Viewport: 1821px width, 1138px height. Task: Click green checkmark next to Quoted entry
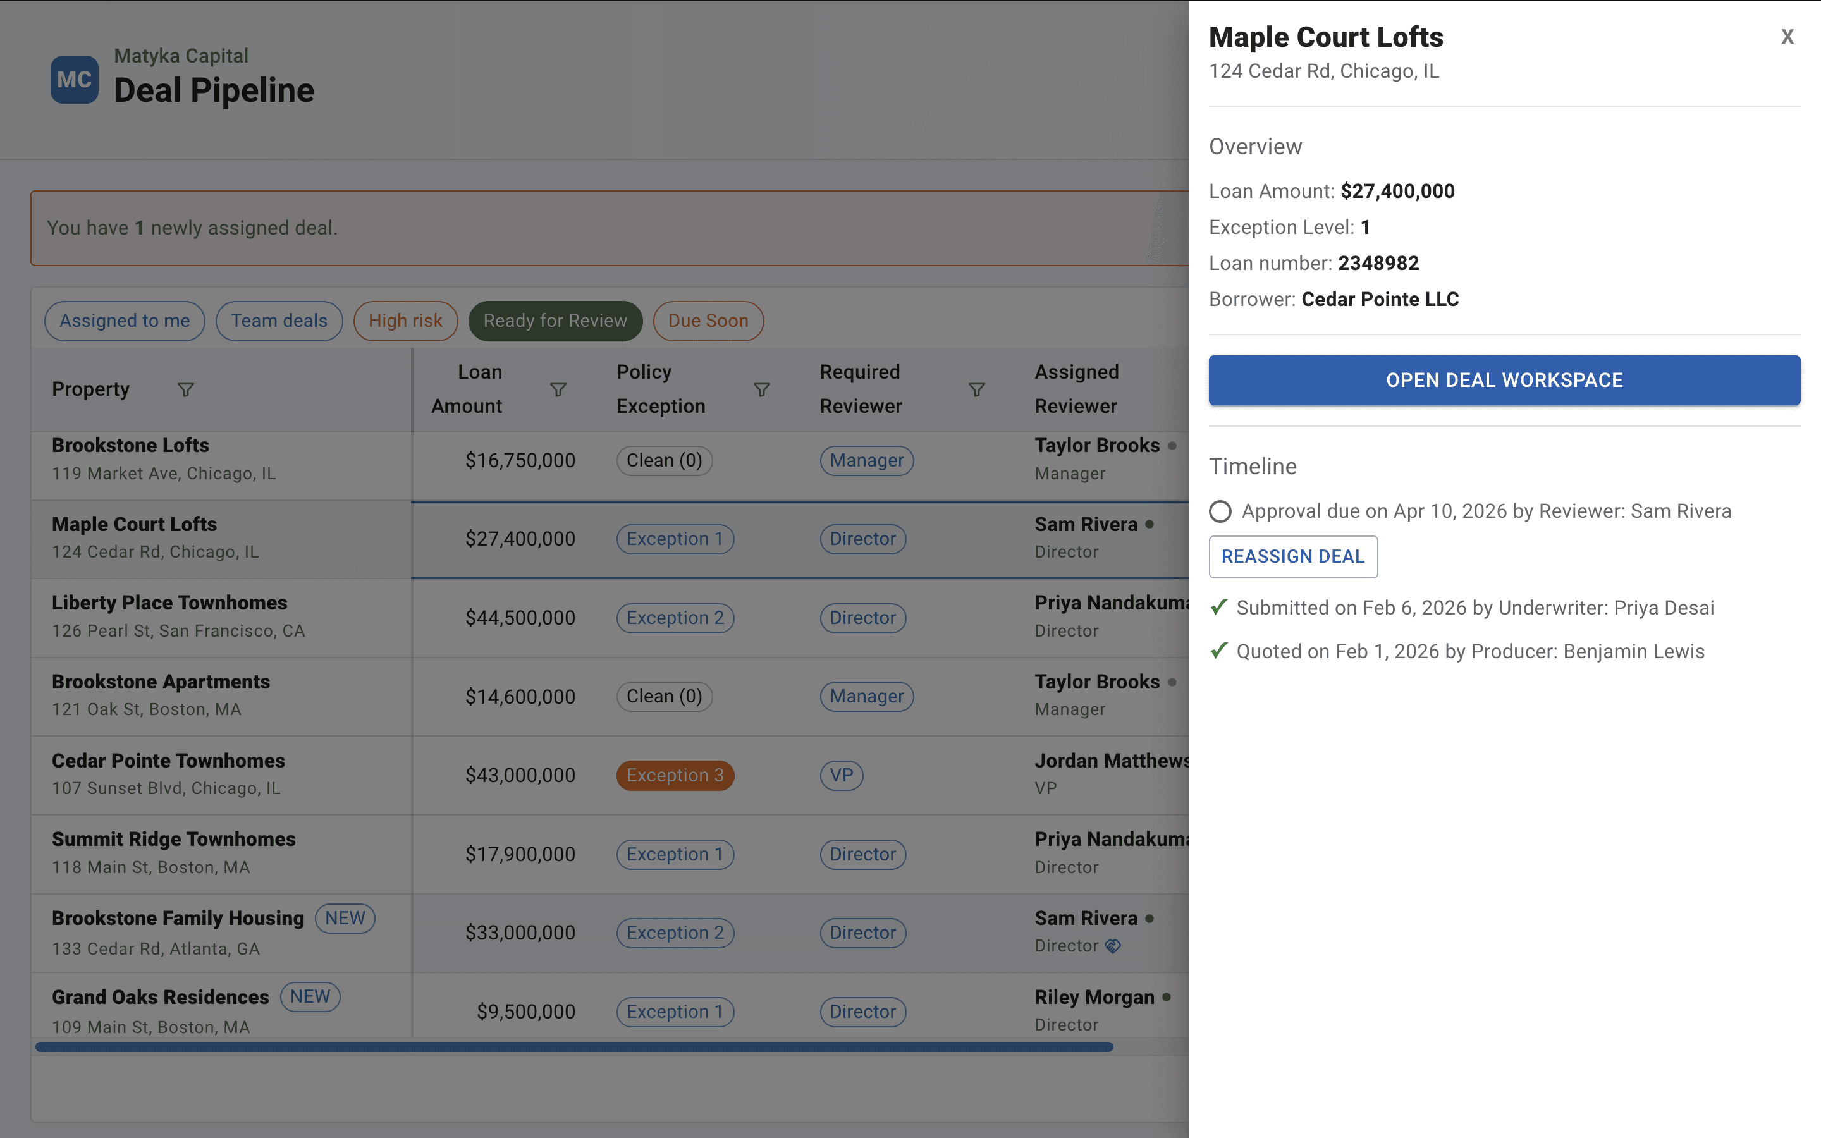tap(1219, 651)
